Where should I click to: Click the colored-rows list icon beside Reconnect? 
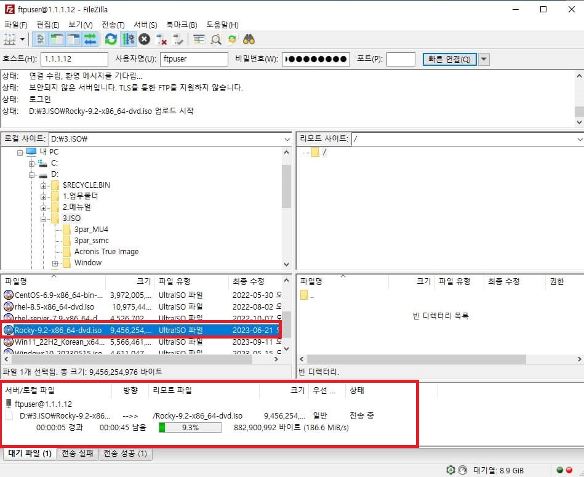pos(199,39)
